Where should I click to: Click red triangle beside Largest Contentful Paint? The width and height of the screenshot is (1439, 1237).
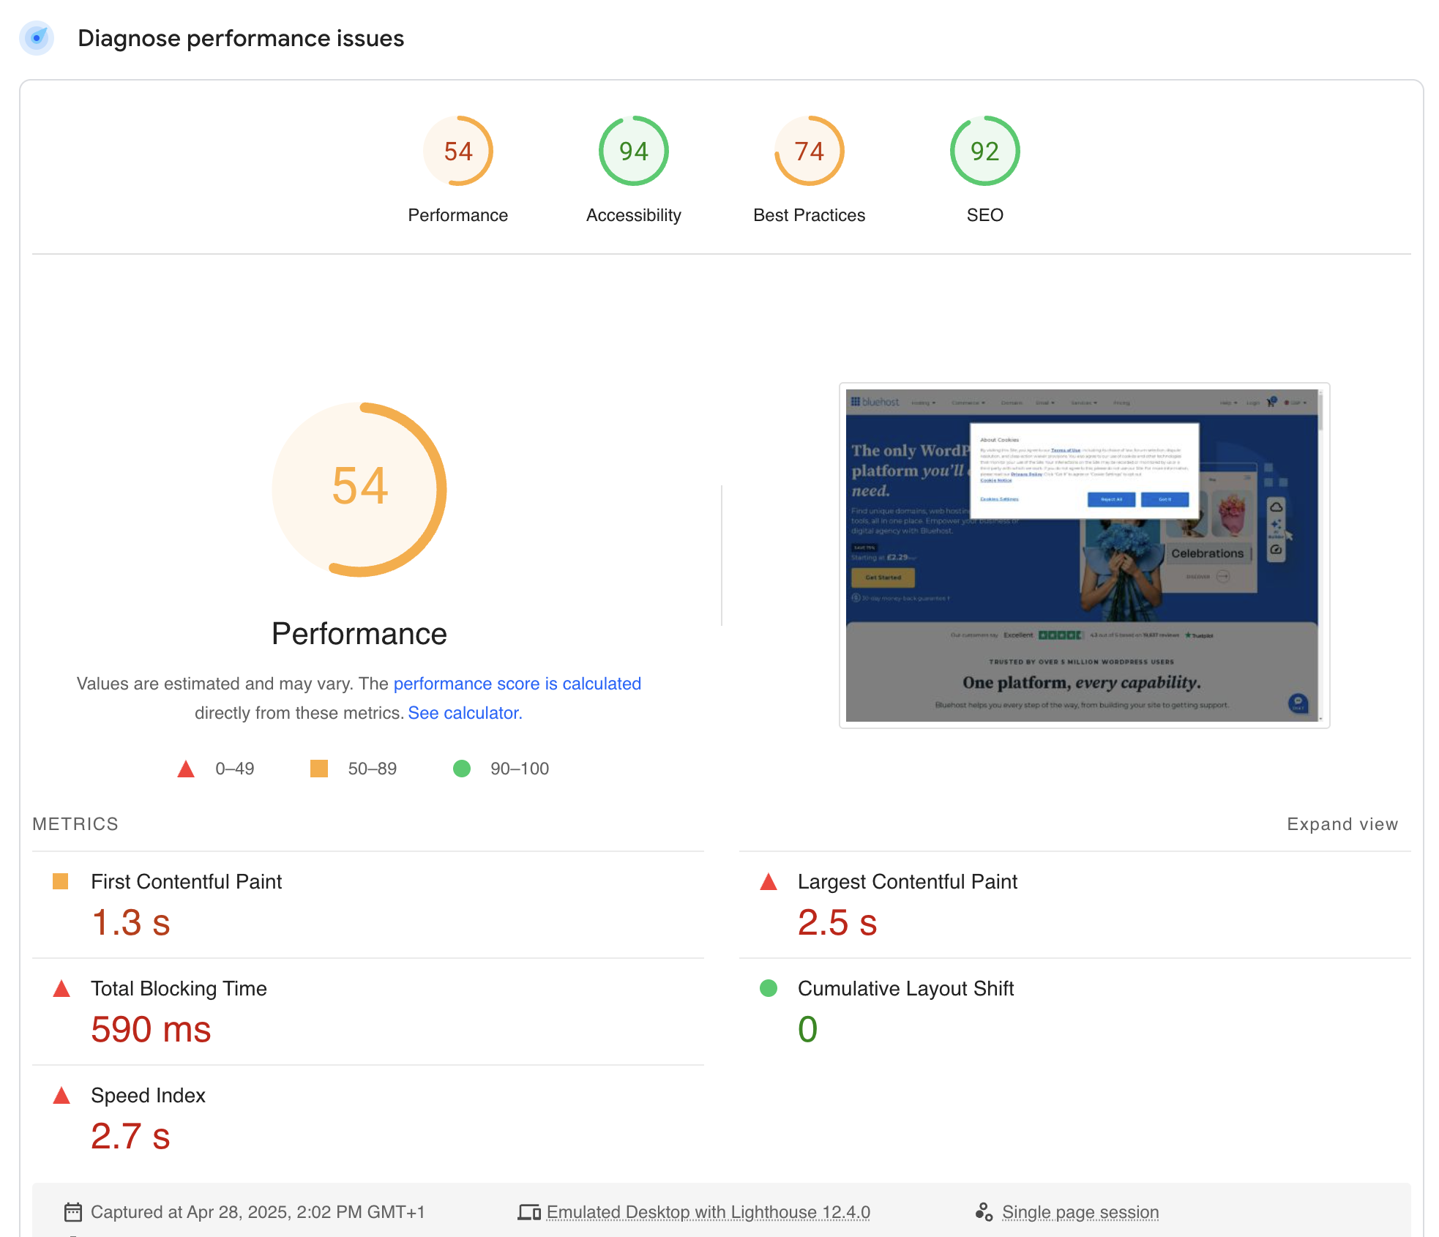coord(769,881)
